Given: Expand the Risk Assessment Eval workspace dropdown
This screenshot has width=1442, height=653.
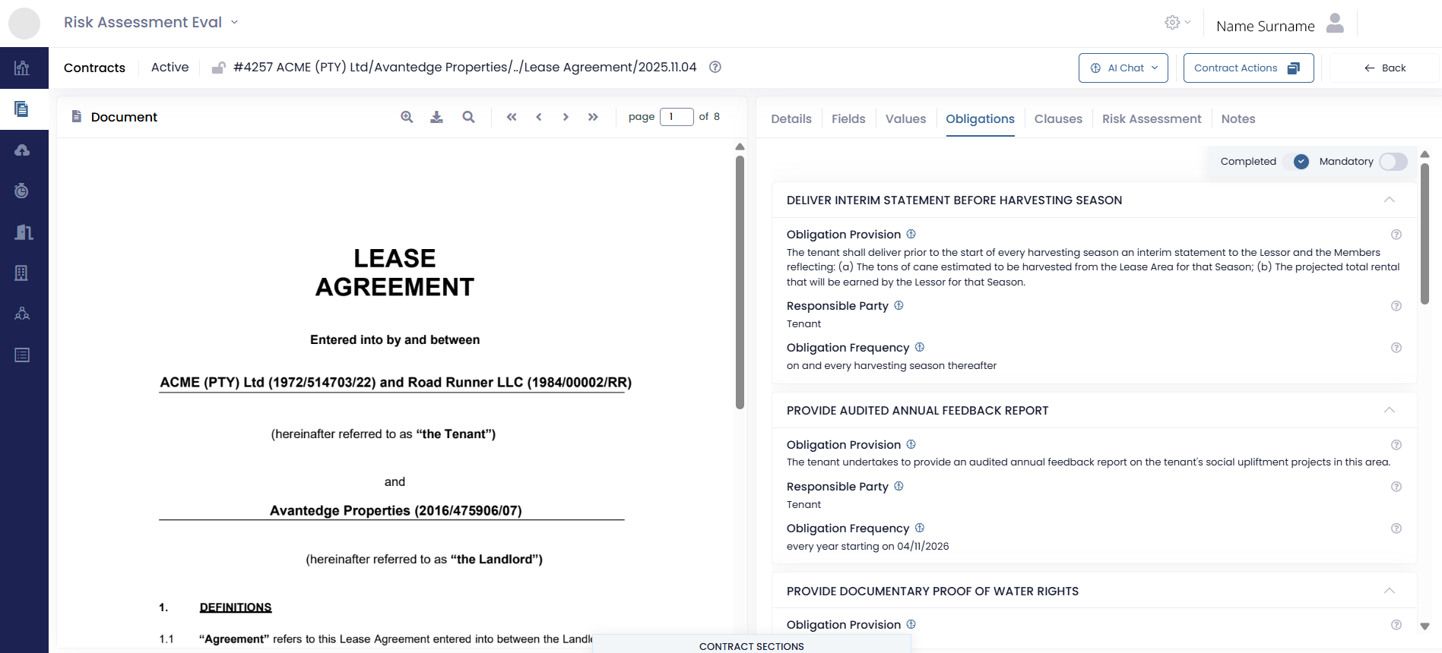Looking at the screenshot, I should coord(234,23).
